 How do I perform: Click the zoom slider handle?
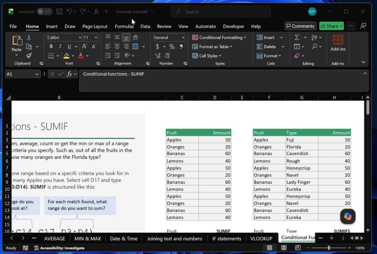point(329,248)
